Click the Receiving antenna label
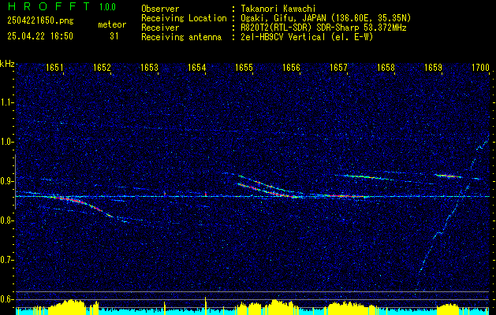Viewport: 496px width, 315px height. point(181,37)
